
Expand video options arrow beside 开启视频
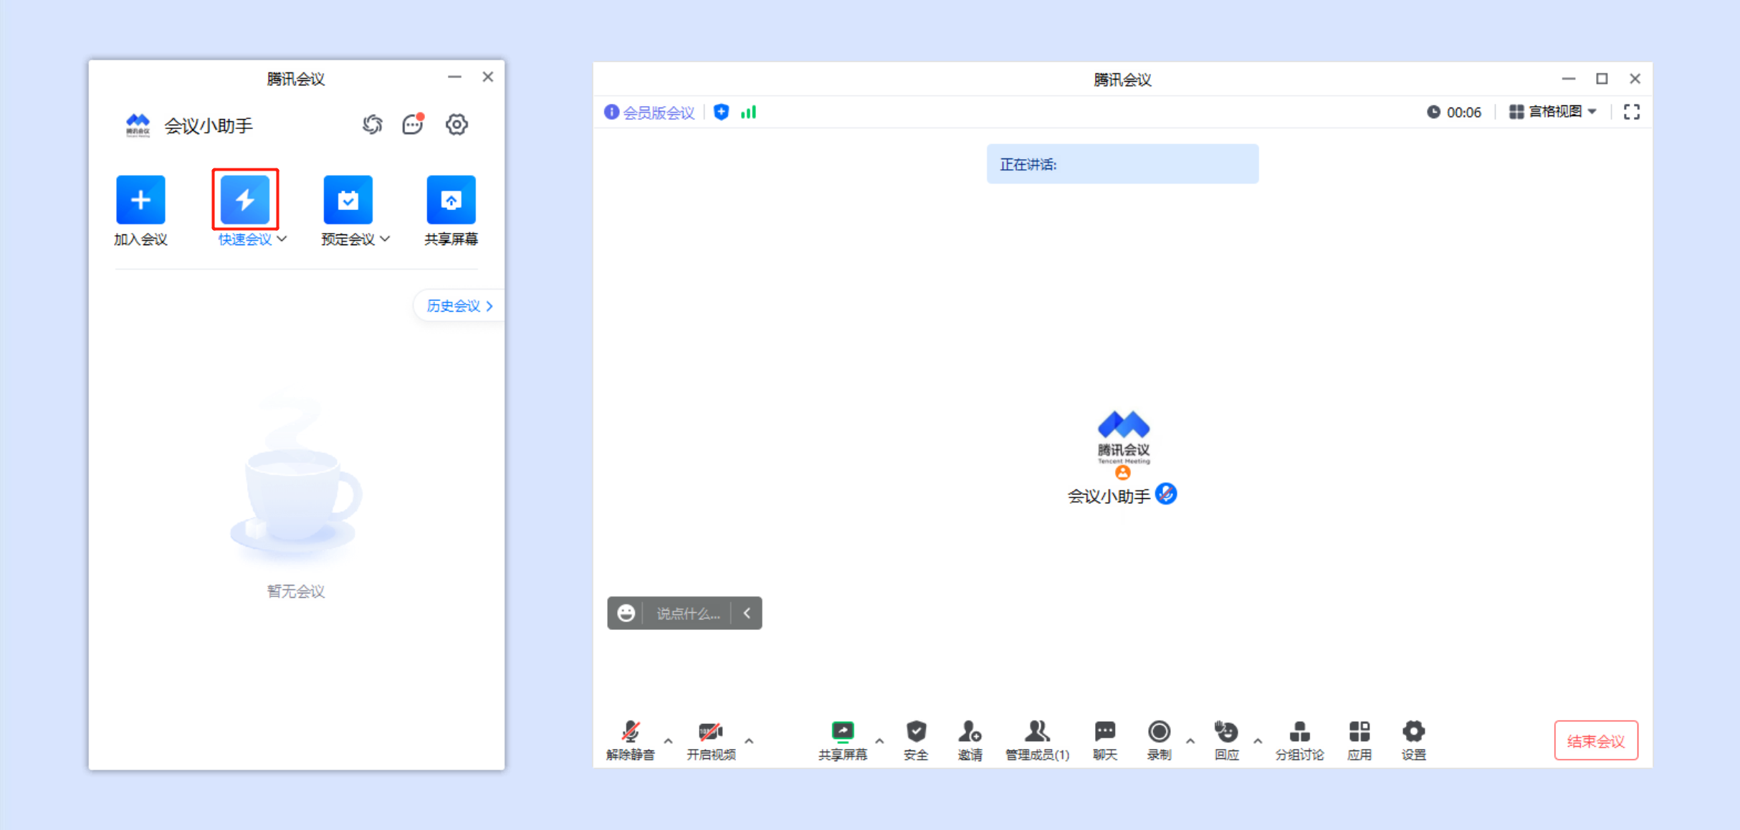(749, 740)
